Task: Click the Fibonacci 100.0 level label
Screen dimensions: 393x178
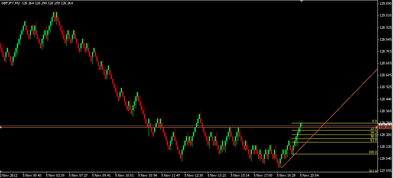Action: [x=373, y=152]
